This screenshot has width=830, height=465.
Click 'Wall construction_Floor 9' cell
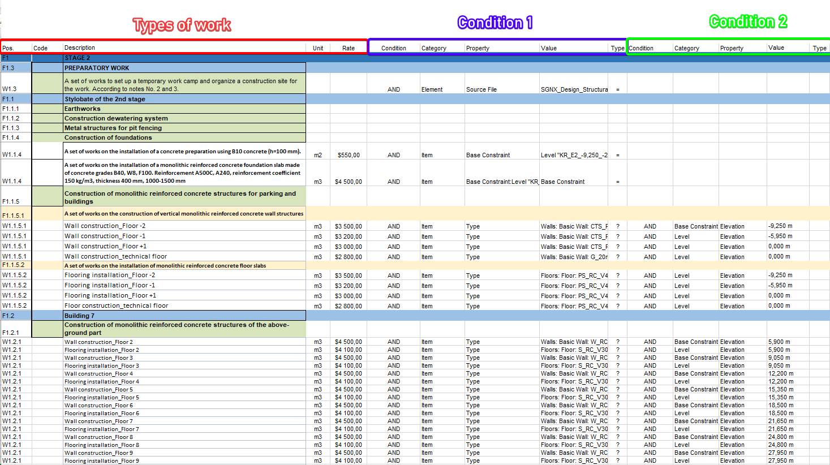tap(184, 453)
